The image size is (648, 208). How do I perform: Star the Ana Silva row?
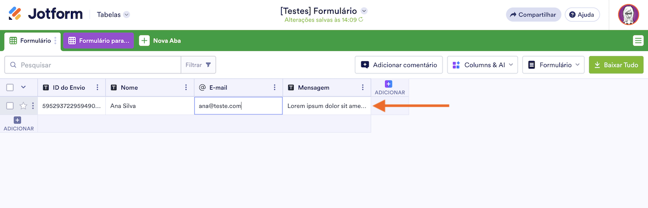23,106
